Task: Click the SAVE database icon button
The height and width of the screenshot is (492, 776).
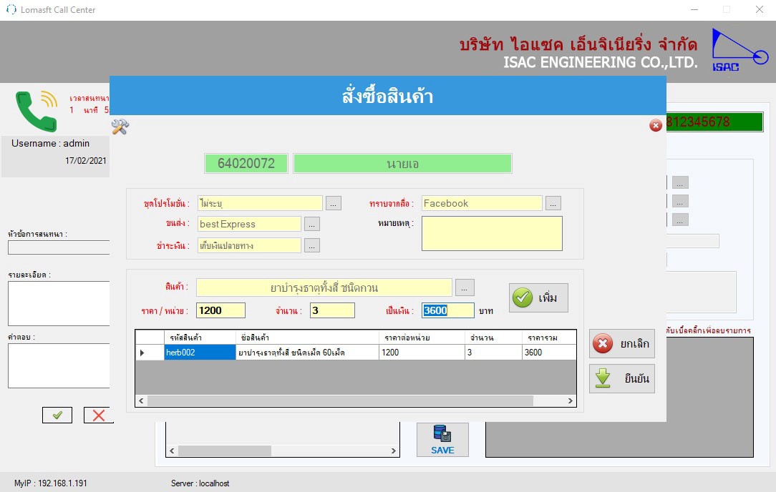Action: (442, 439)
